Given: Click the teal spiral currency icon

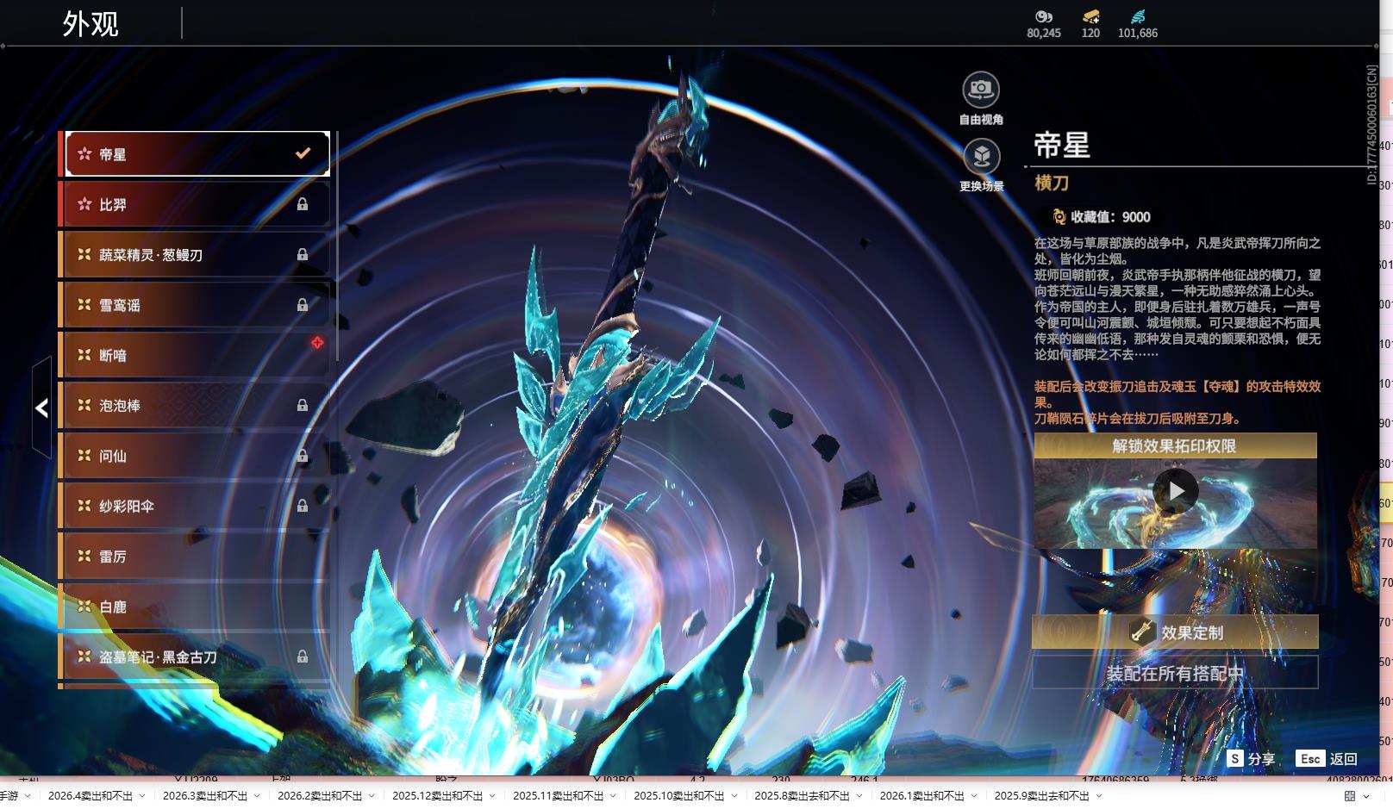Looking at the screenshot, I should (x=1138, y=16).
